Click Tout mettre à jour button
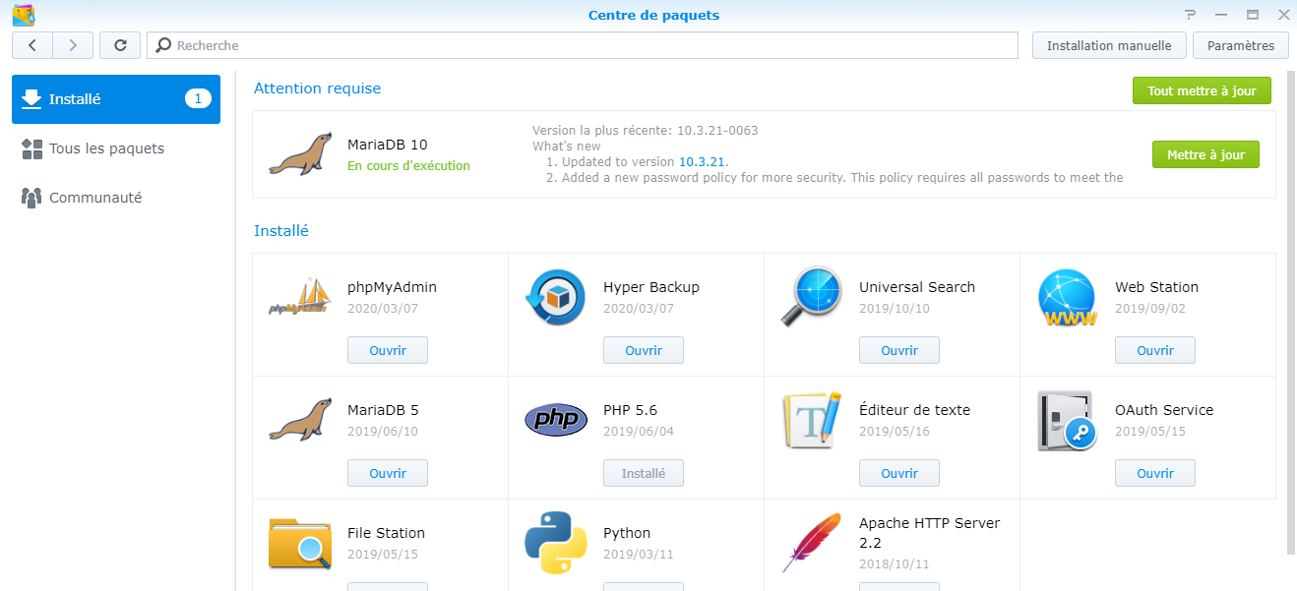This screenshot has height=591, width=1297. [x=1202, y=90]
